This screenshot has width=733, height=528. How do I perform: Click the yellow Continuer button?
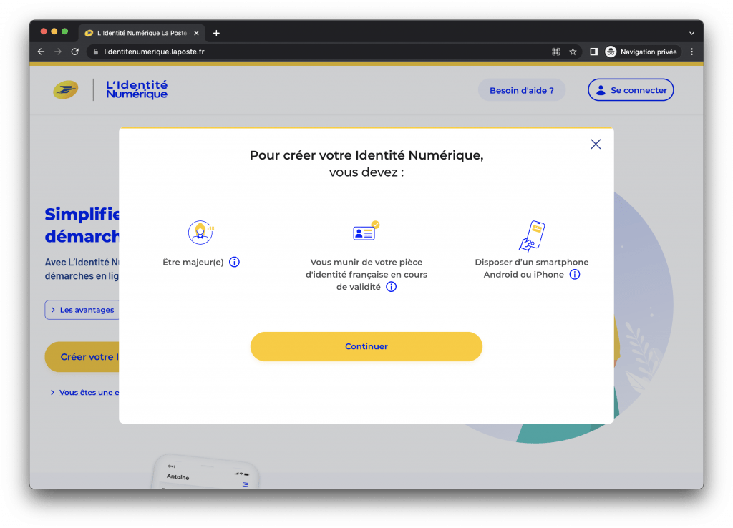pyautogui.click(x=366, y=346)
